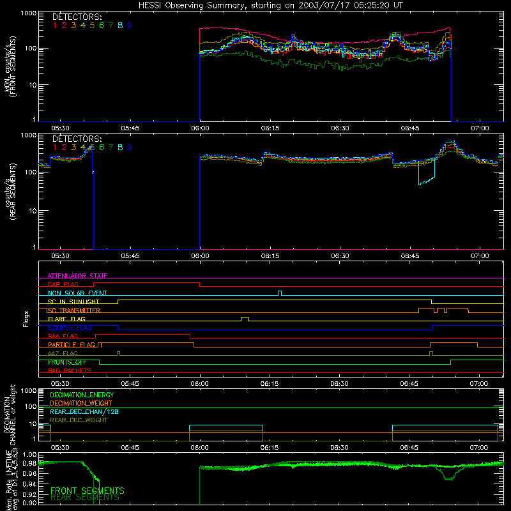
Task: Click yellow detector 4 legend in front segments panel
Action: pos(83,26)
